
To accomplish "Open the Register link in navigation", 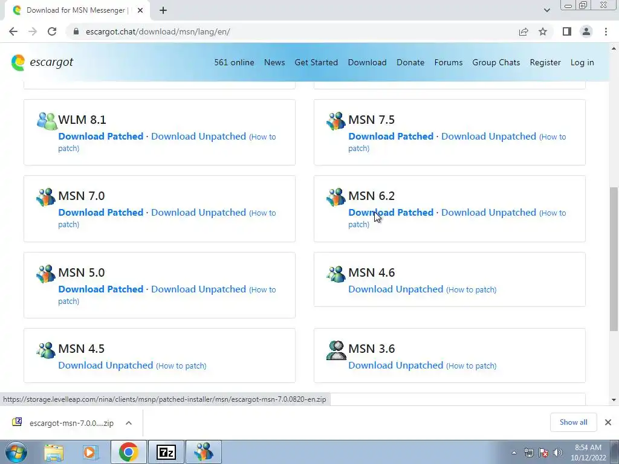I will [545, 62].
